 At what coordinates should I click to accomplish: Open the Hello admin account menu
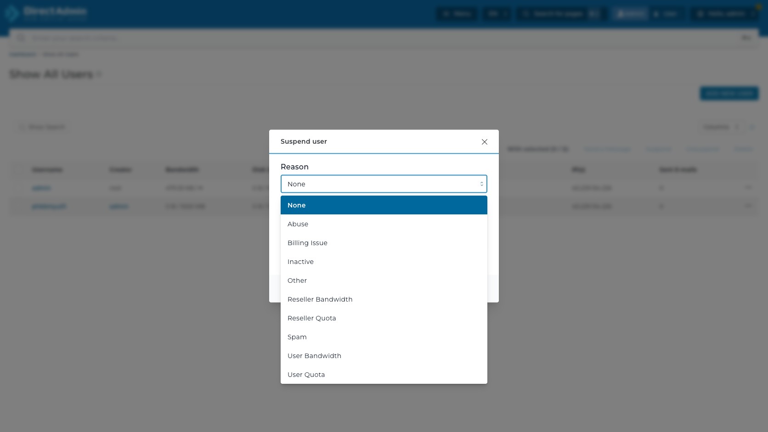click(725, 14)
